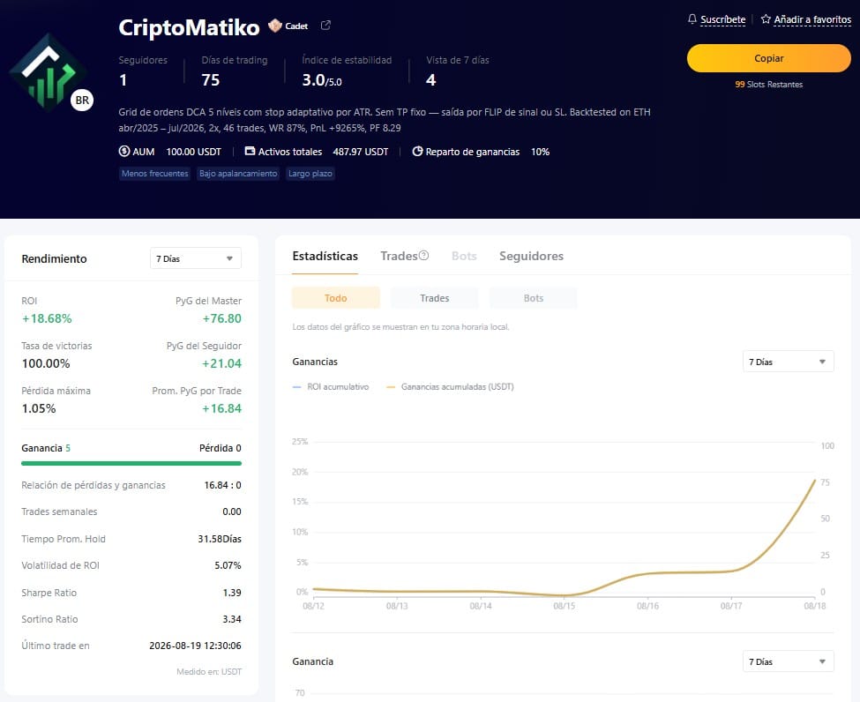This screenshot has height=702, width=860.
Task: Switch to the Seguidores tab
Action: tap(531, 256)
